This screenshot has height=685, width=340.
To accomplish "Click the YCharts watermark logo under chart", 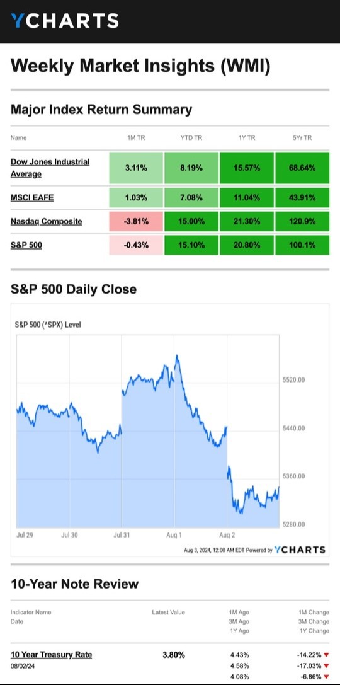I will (x=300, y=550).
